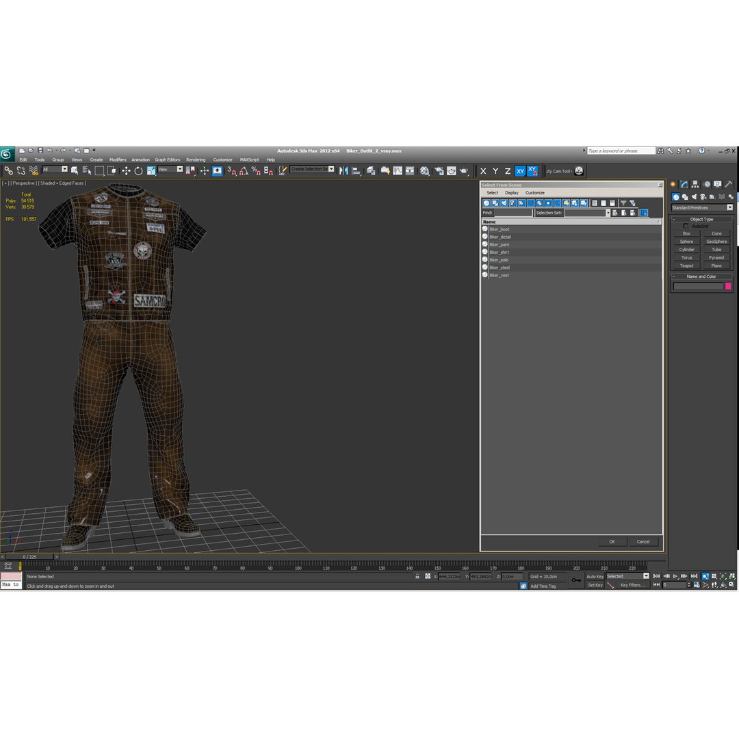The image size is (739, 739).
Task: Collapse the Object Type rollout
Action: pos(701,219)
